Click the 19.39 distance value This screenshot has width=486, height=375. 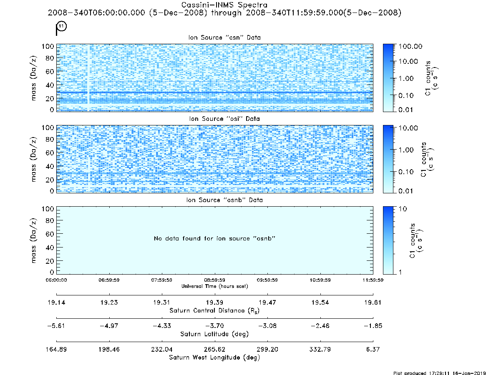pos(214,302)
